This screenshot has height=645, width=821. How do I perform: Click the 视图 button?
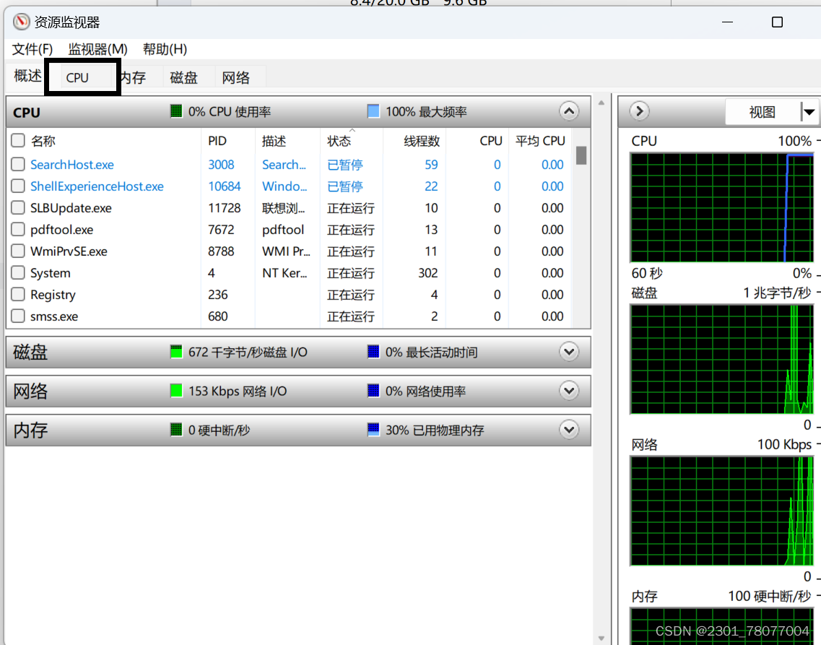click(763, 111)
